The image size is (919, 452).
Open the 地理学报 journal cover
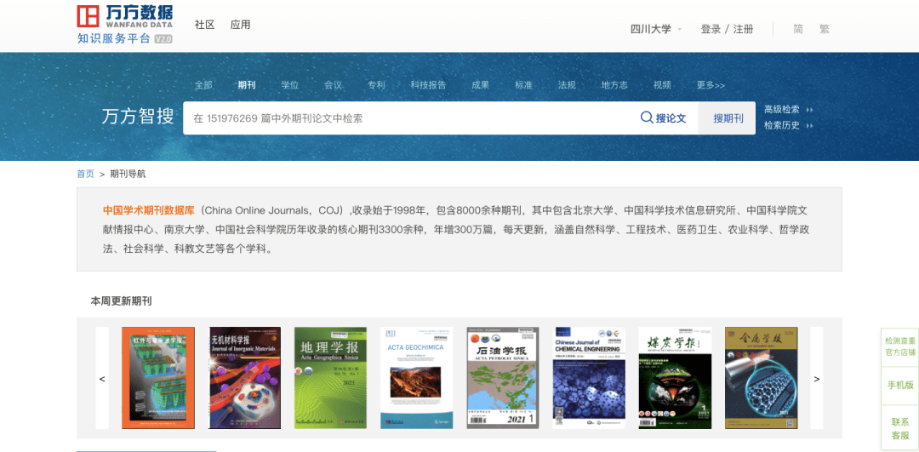(x=330, y=378)
